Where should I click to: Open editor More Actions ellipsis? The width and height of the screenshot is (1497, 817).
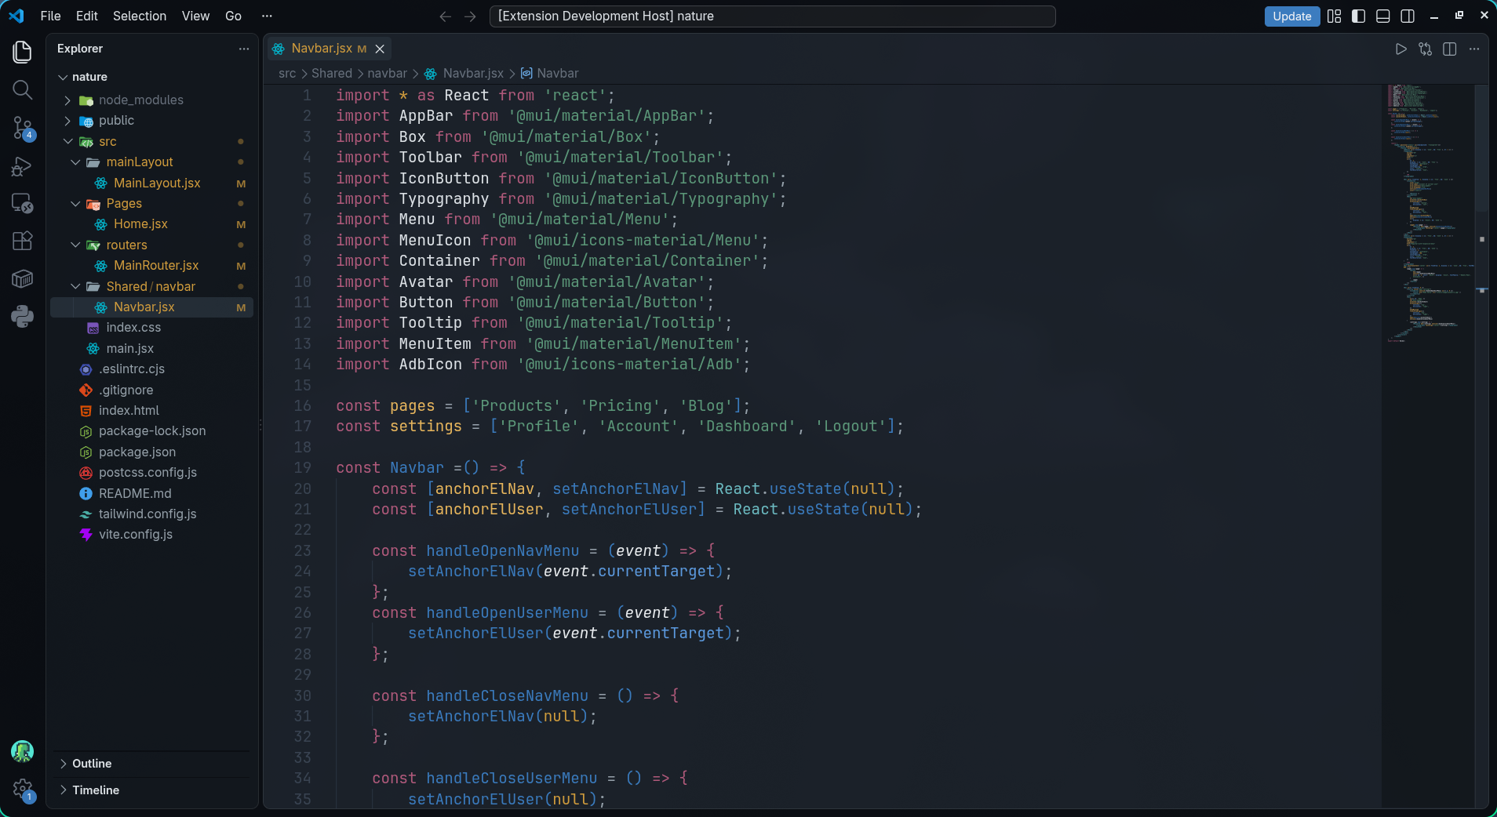point(1474,49)
